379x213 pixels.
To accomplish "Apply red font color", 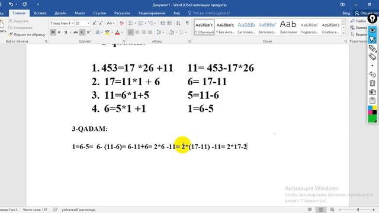I will [117, 32].
